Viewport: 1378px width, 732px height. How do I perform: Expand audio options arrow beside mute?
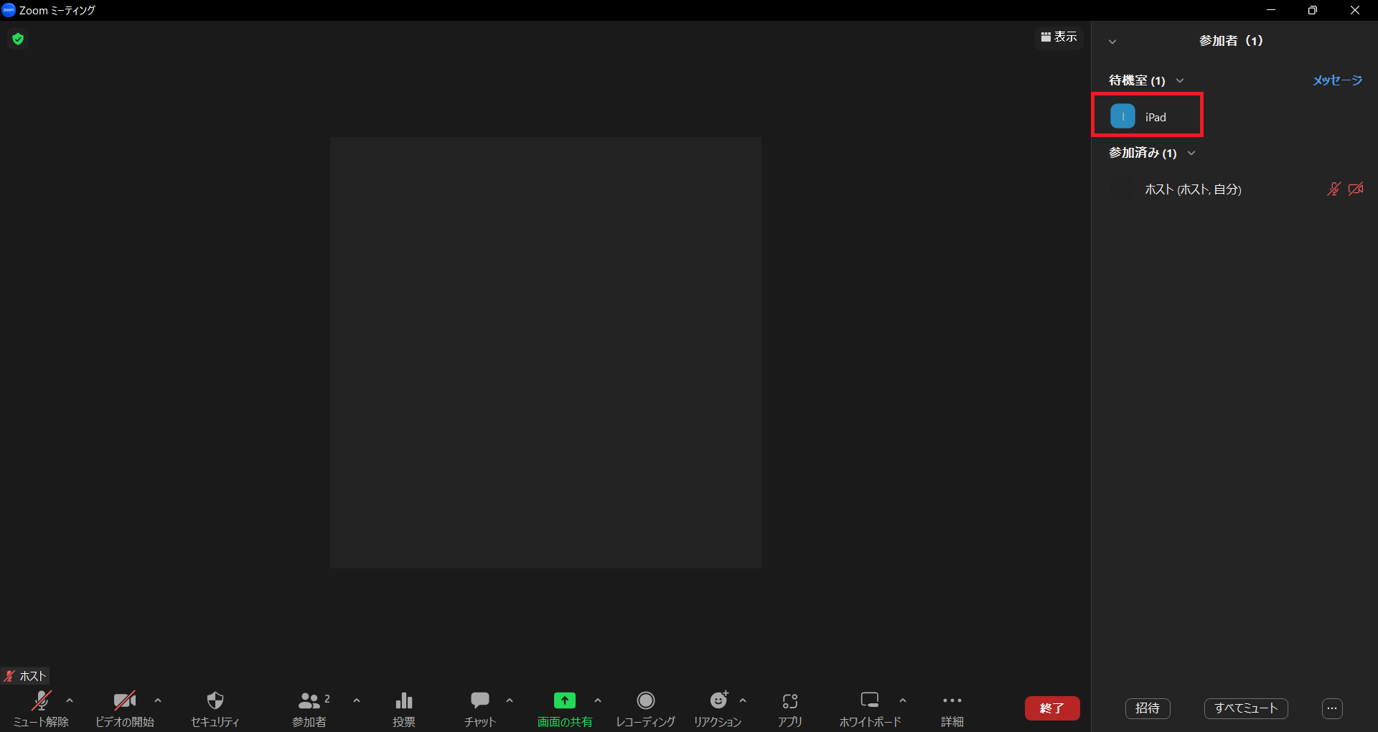coord(70,700)
